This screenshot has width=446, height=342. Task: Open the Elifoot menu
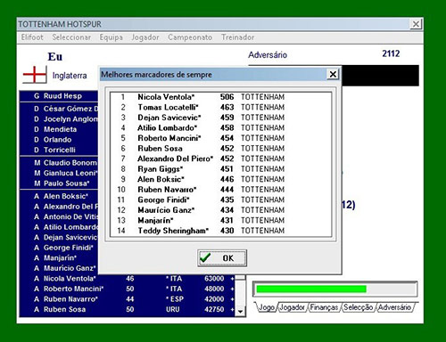click(32, 37)
